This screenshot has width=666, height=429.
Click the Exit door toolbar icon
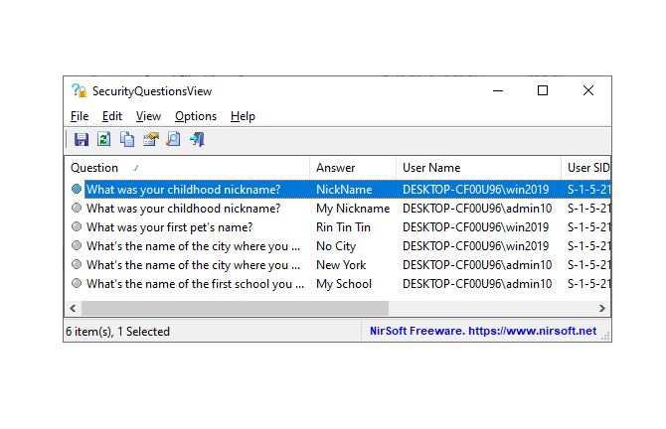coord(197,140)
